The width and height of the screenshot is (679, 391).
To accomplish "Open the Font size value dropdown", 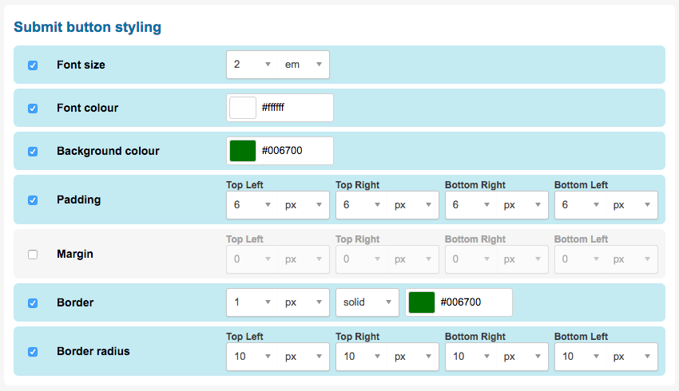I will [x=252, y=65].
